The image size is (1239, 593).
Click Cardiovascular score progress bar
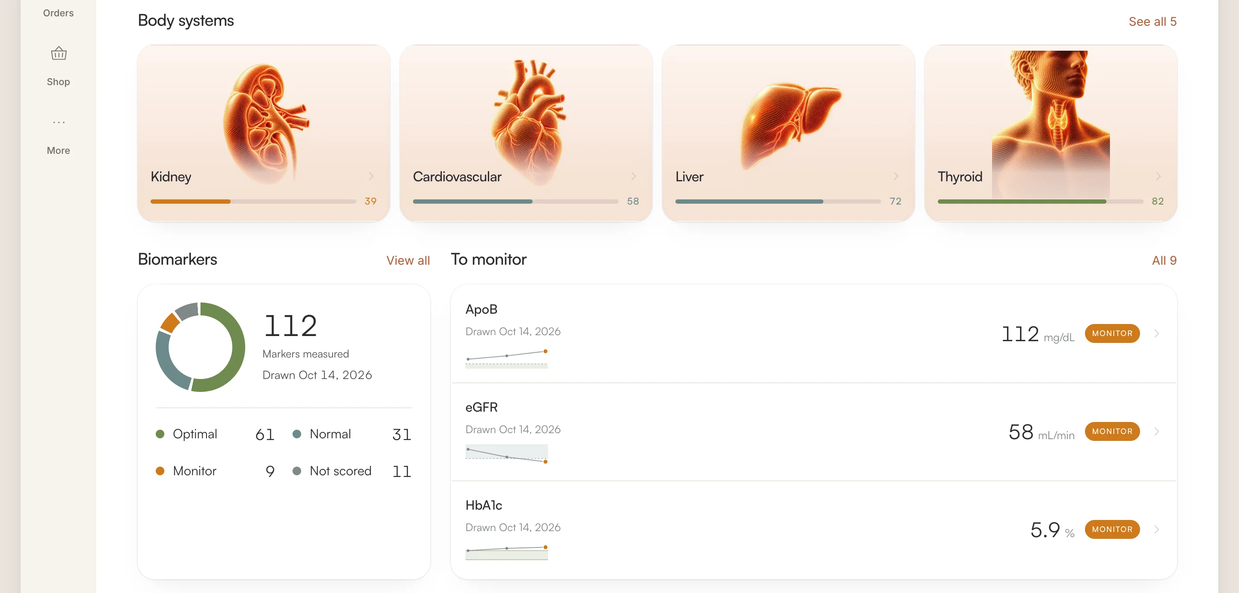tap(515, 202)
